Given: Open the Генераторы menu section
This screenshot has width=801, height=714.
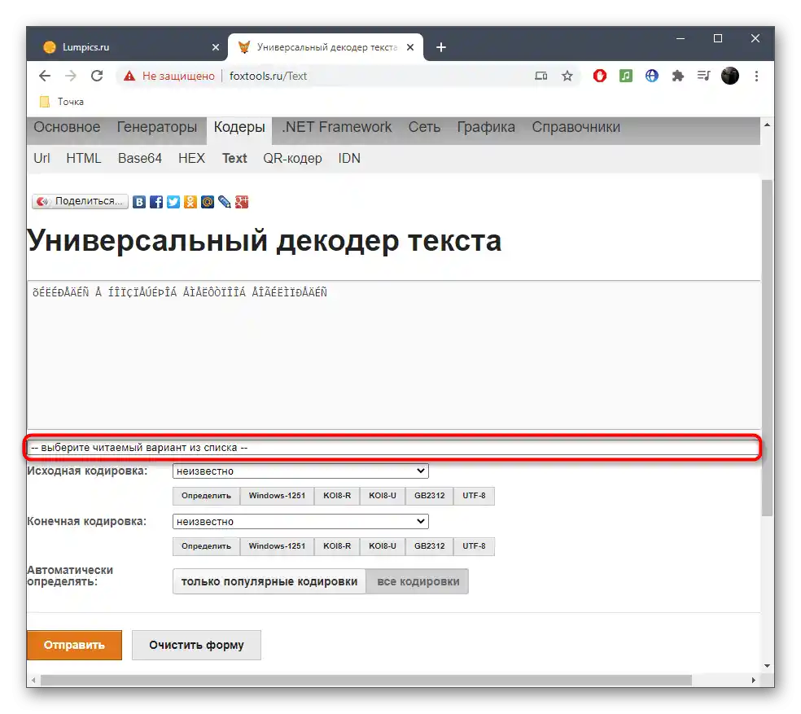Looking at the screenshot, I should 157,127.
